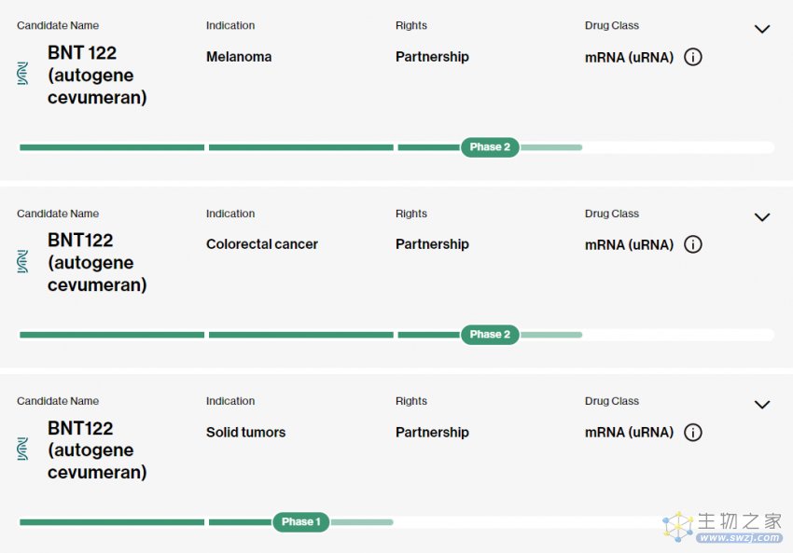Image resolution: width=793 pixels, height=553 pixels.
Task: Click info icon in Solid tumors row
Action: pos(693,432)
